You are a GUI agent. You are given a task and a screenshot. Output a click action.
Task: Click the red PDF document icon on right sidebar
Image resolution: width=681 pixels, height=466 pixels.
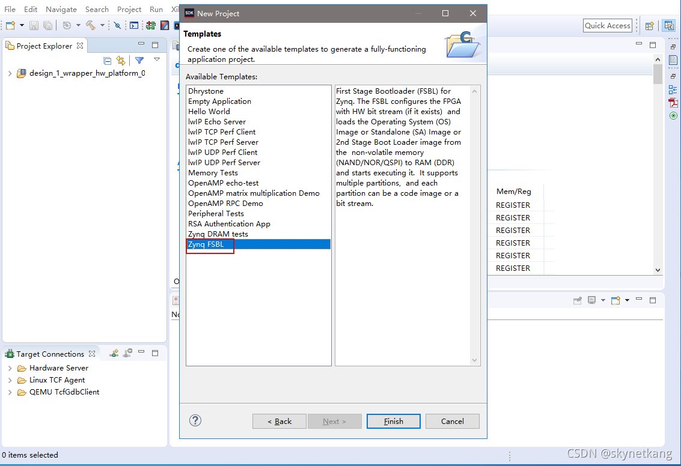pyautogui.click(x=673, y=103)
